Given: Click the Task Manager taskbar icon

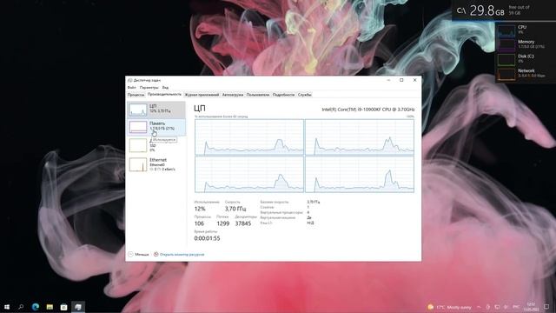Looking at the screenshot, I should [x=78, y=307].
